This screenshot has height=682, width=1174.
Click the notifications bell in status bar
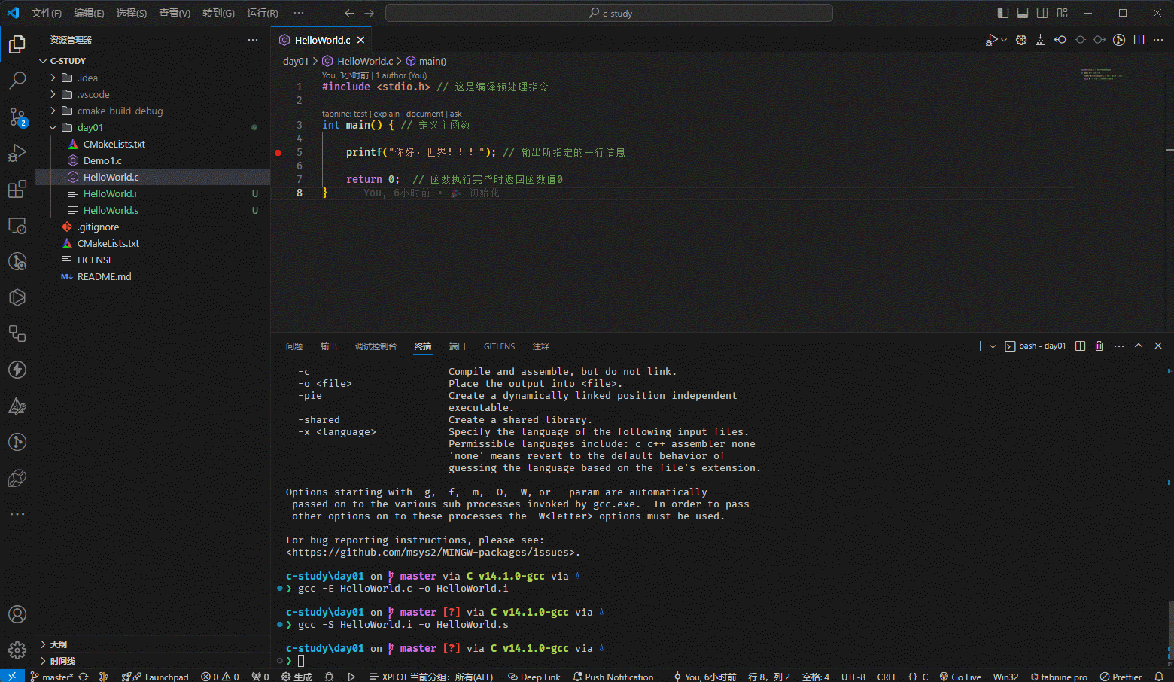[x=1159, y=677]
